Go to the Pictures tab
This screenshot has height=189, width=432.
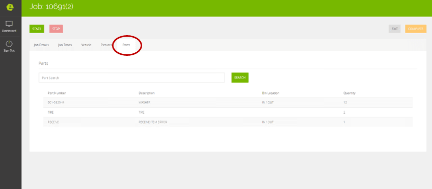click(106, 45)
